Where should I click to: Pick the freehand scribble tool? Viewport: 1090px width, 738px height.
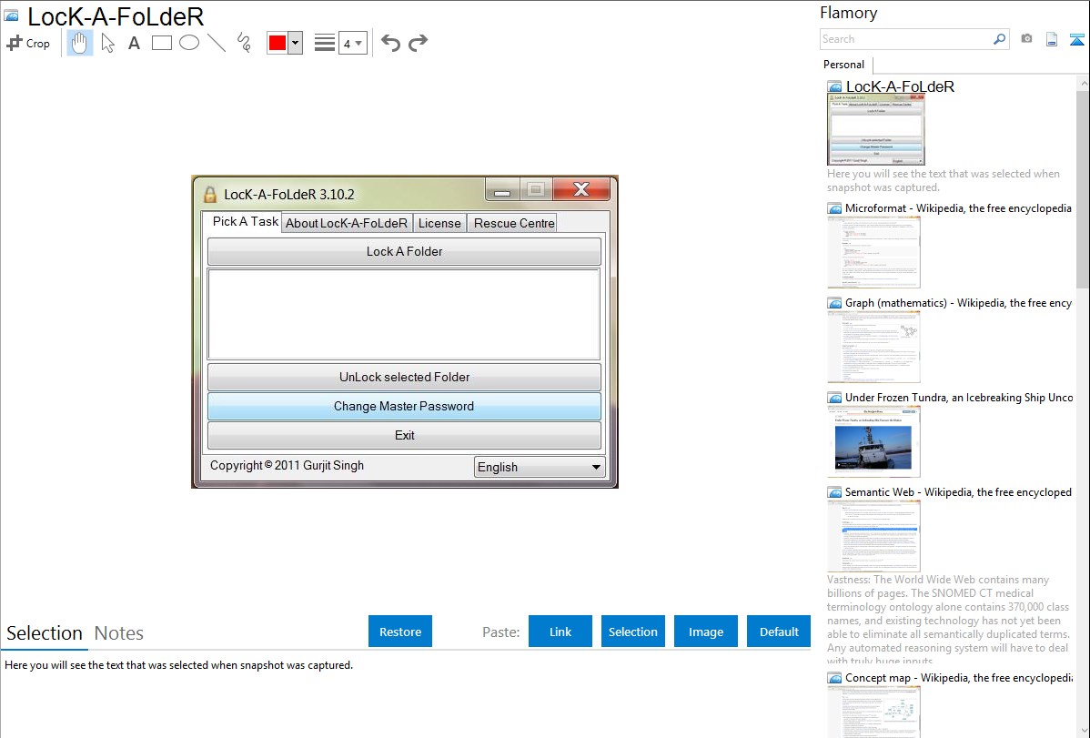pyautogui.click(x=244, y=43)
